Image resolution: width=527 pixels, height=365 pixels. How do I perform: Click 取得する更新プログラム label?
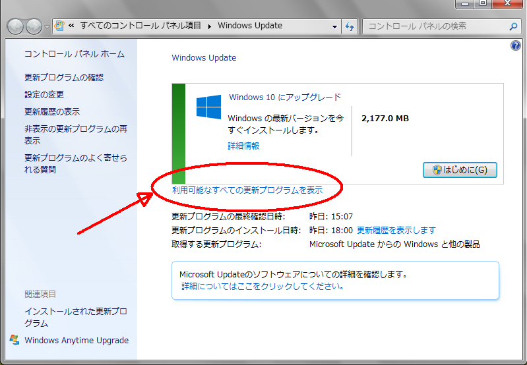(x=216, y=244)
